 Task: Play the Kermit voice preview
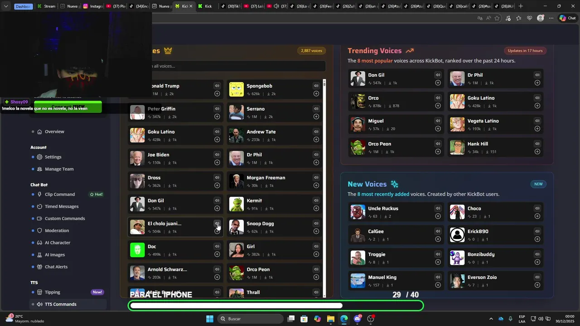tap(316, 201)
